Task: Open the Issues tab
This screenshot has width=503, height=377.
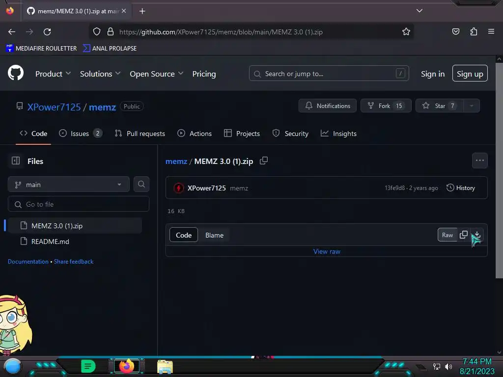Action: [x=81, y=134]
